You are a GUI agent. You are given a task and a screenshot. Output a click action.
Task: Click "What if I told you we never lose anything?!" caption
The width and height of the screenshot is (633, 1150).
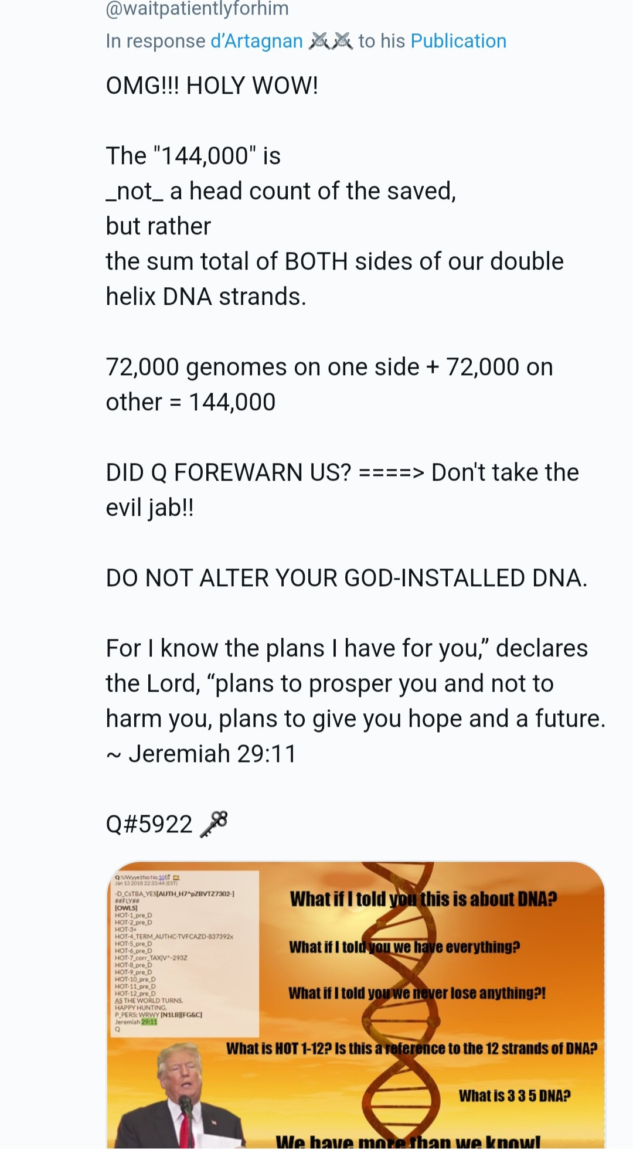(x=417, y=993)
